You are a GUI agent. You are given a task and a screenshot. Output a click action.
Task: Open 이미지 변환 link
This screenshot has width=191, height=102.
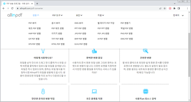[57, 34]
